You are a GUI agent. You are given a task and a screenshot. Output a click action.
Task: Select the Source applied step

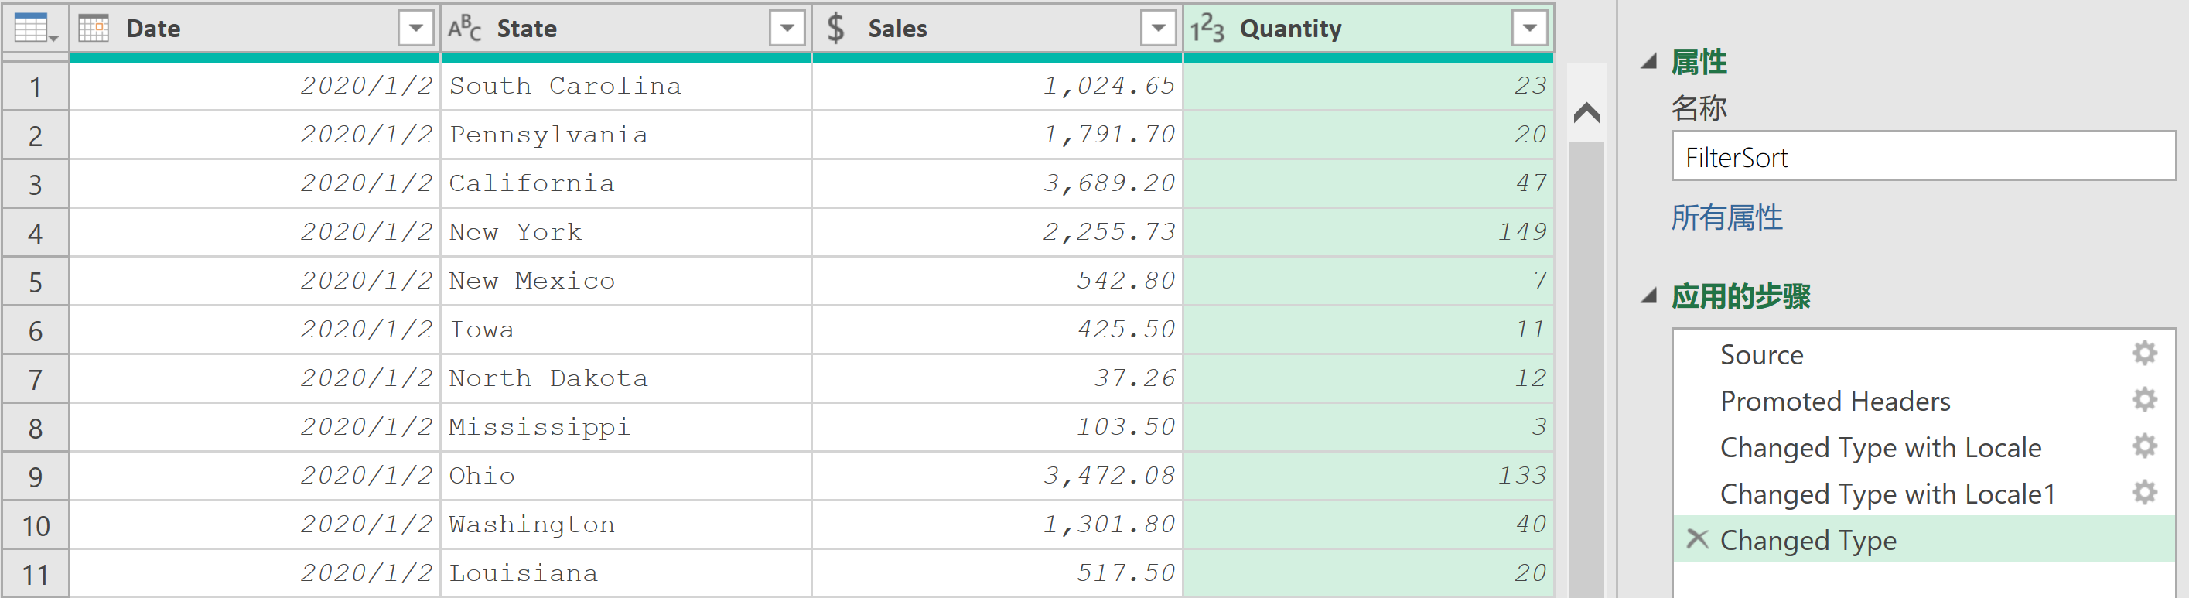point(1923,354)
